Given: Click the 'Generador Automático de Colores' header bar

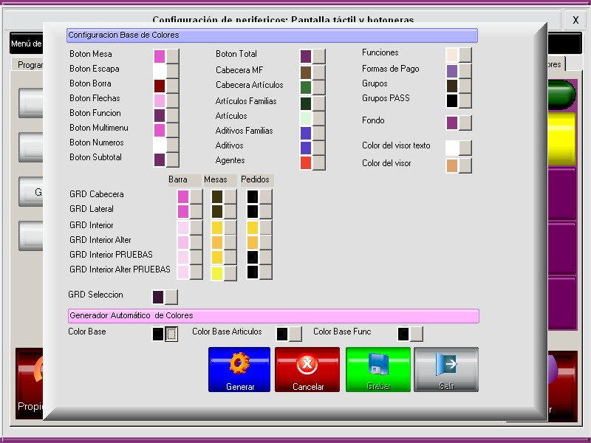Looking at the screenshot, I should pyautogui.click(x=273, y=316).
